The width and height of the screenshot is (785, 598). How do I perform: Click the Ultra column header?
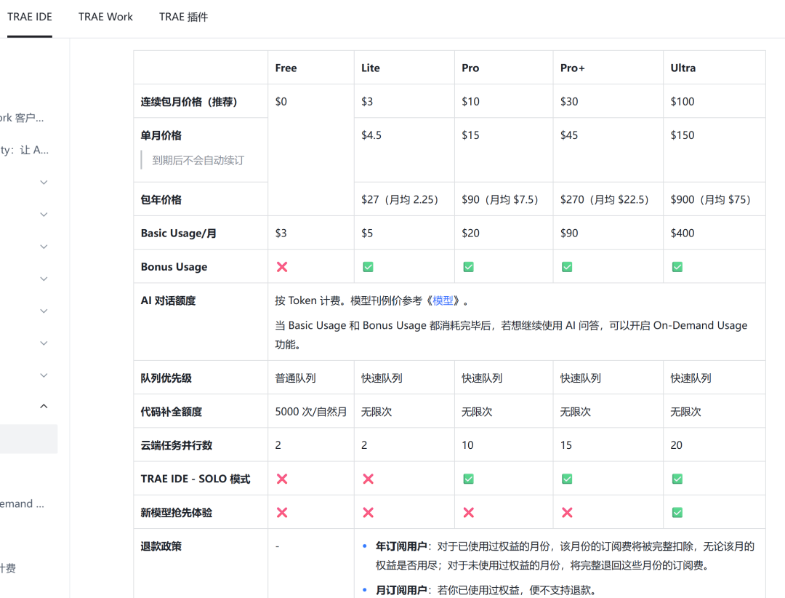coord(683,68)
